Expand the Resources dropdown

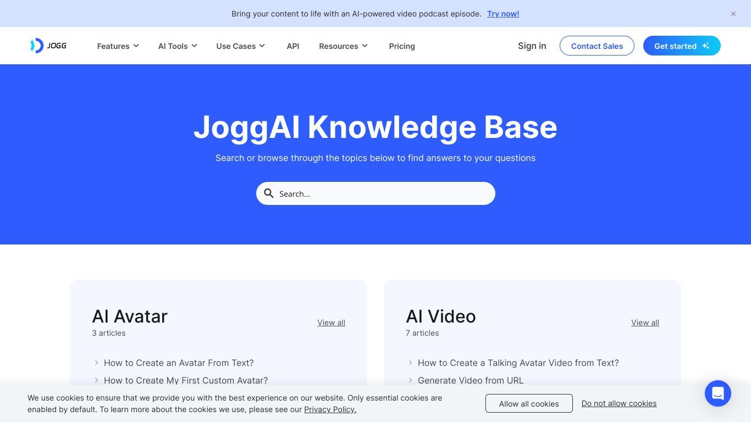pos(344,46)
